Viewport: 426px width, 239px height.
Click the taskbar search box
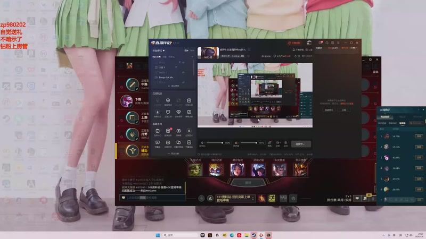181,235
